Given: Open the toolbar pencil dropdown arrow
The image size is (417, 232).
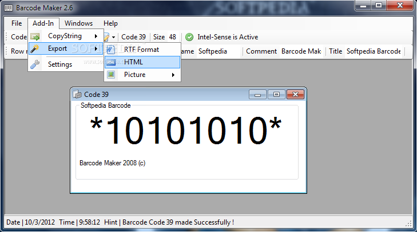Looking at the screenshot, I should [x=113, y=37].
